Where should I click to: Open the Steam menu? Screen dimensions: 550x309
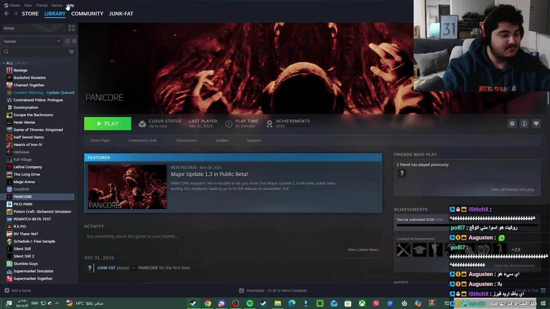tap(12, 5)
